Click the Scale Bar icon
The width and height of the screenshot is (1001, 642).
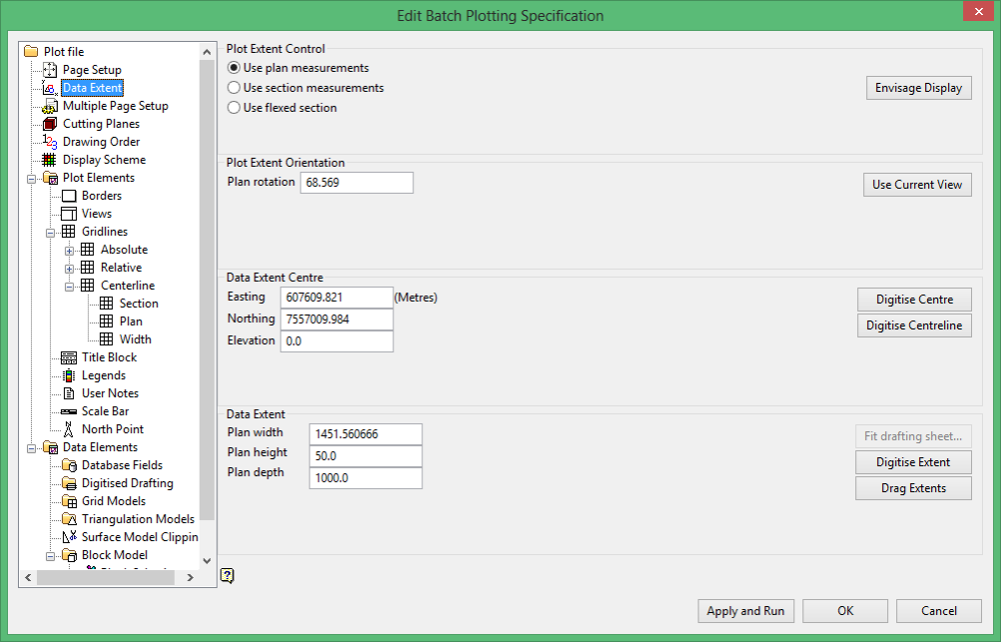(69, 411)
